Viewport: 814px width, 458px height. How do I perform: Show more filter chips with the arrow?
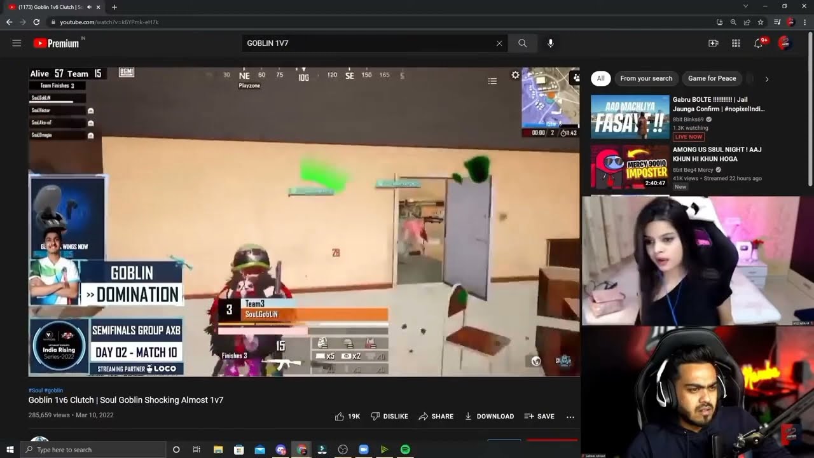(x=767, y=79)
